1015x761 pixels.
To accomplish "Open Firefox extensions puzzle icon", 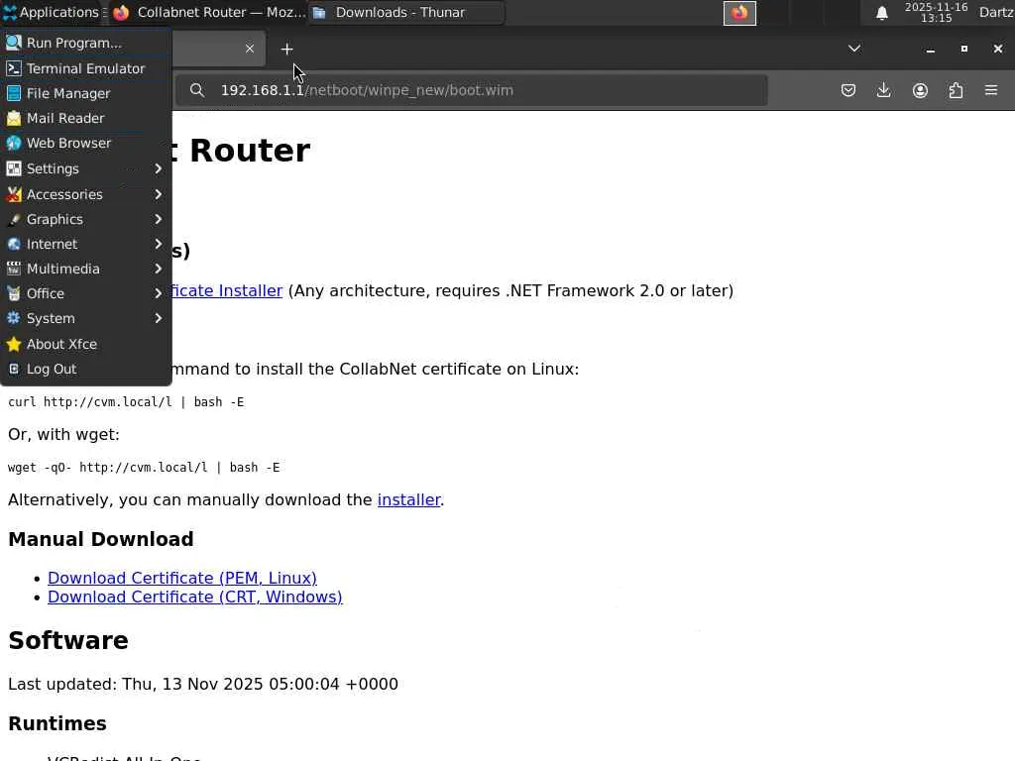I will pos(957,90).
